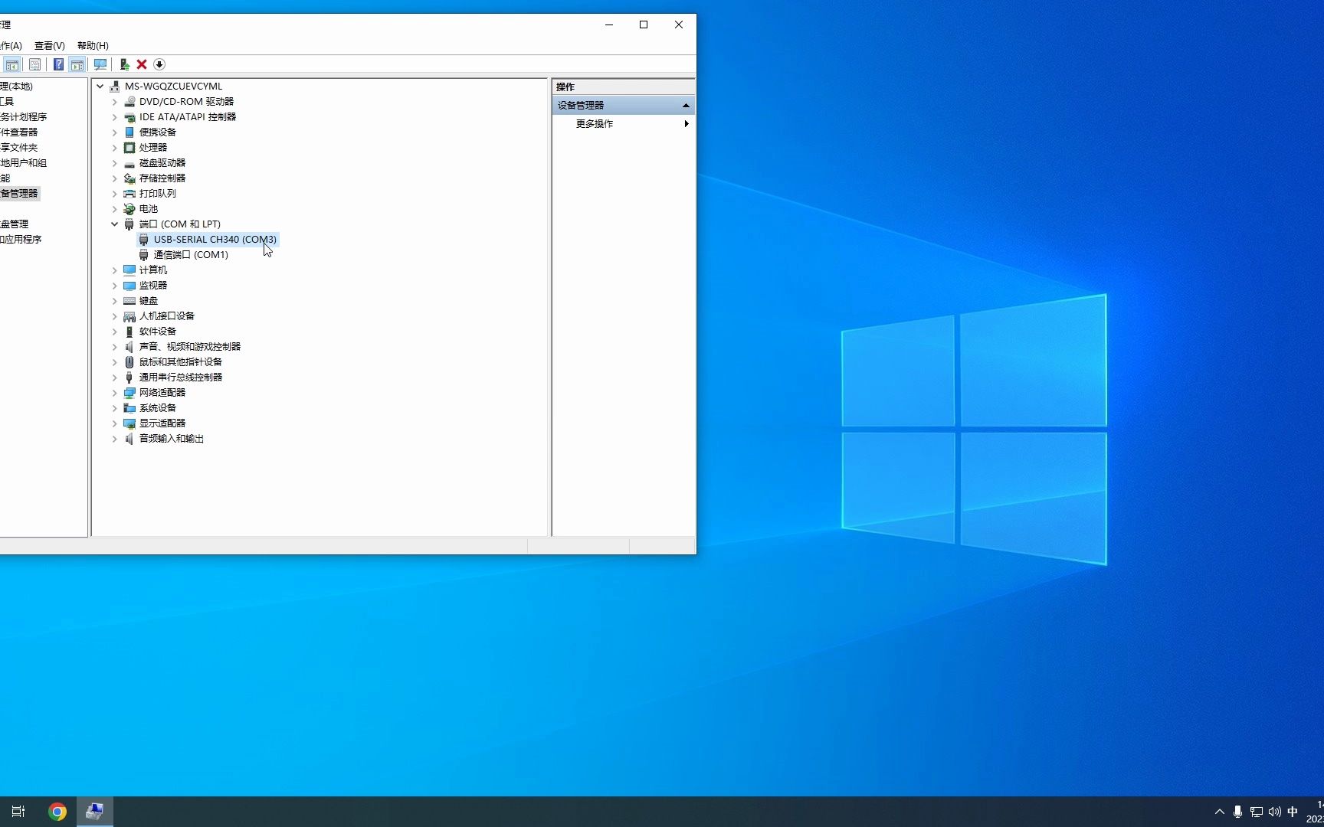Select the DVD/CD-ROM 驱动器 disc icon
This screenshot has width=1324, height=827.
pos(129,101)
